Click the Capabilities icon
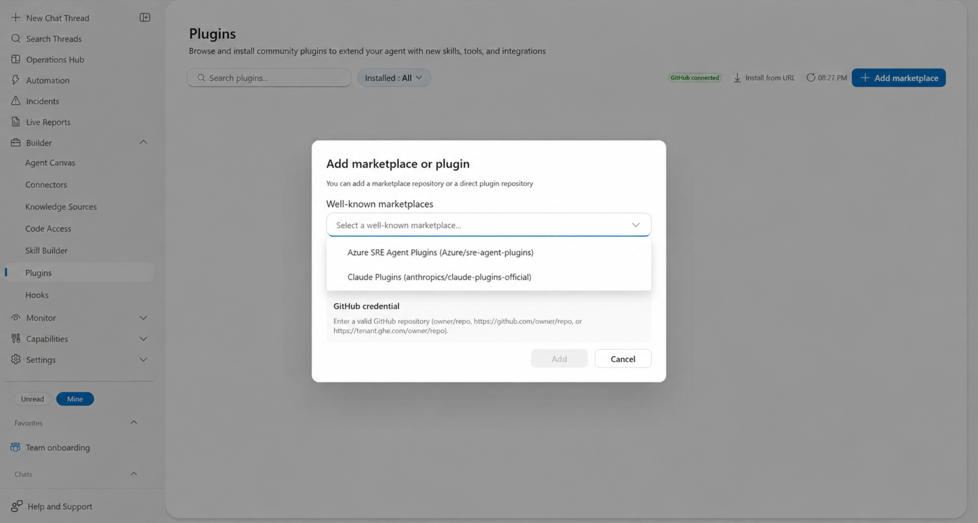978x523 pixels. pos(16,339)
